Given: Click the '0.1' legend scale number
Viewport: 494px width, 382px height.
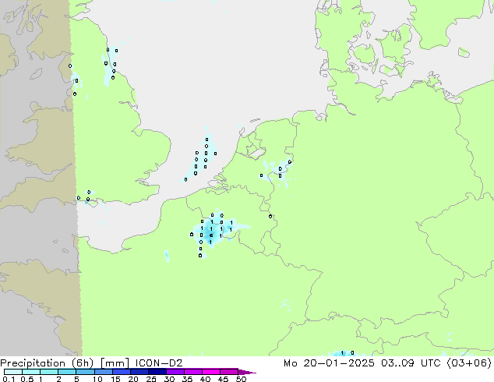Looking at the screenshot, I should pos(9,379).
